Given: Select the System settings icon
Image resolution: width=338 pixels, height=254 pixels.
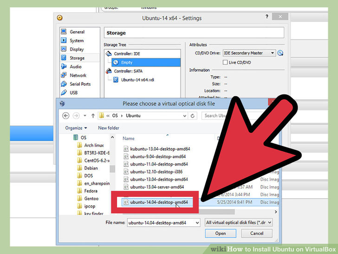Looking at the screenshot, I should pos(64,40).
